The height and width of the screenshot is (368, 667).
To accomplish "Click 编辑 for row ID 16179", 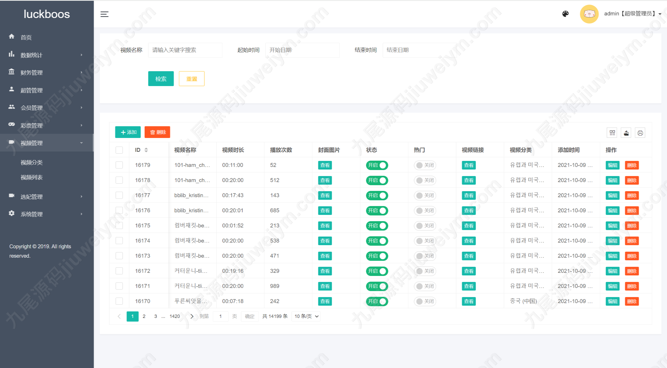I will 613,165.
